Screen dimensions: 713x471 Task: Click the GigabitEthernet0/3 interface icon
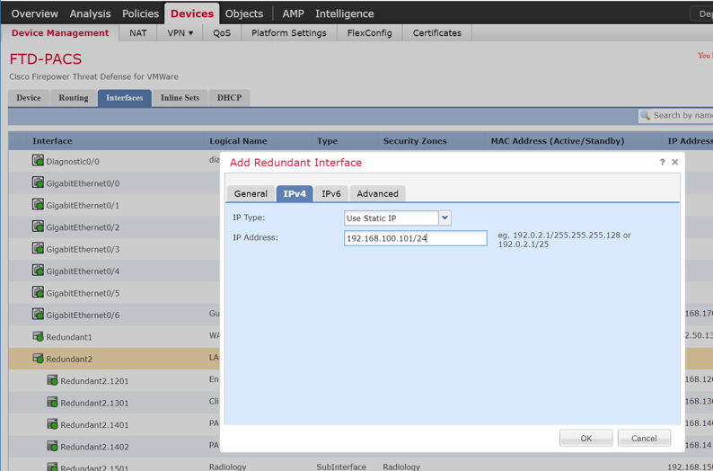tap(39, 248)
